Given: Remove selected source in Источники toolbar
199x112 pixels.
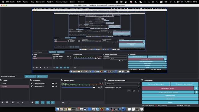Looking at the screenshot, I should (37, 102).
